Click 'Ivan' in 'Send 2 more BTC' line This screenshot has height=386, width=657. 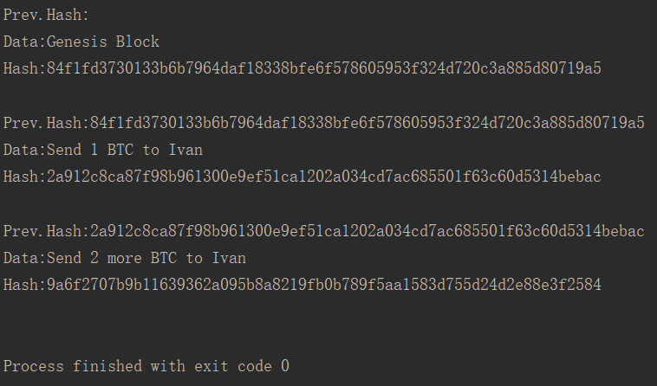229,258
